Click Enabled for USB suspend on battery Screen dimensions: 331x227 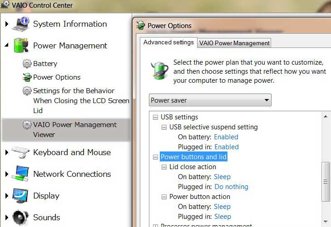(x=226, y=137)
